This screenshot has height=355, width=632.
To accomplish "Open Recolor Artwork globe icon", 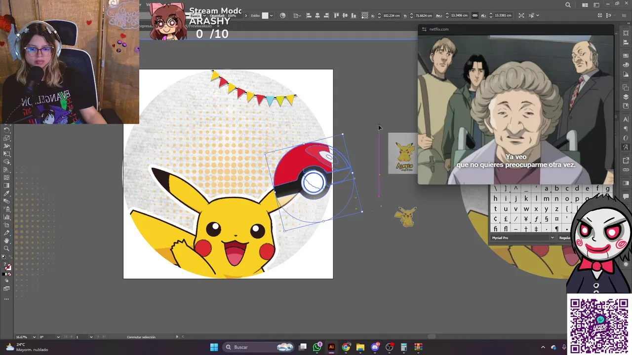I will (282, 15).
